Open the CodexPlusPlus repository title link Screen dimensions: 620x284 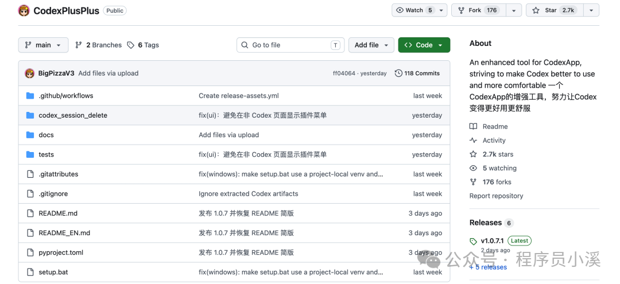click(x=66, y=11)
